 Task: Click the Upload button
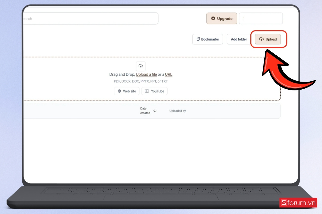[x=268, y=39]
